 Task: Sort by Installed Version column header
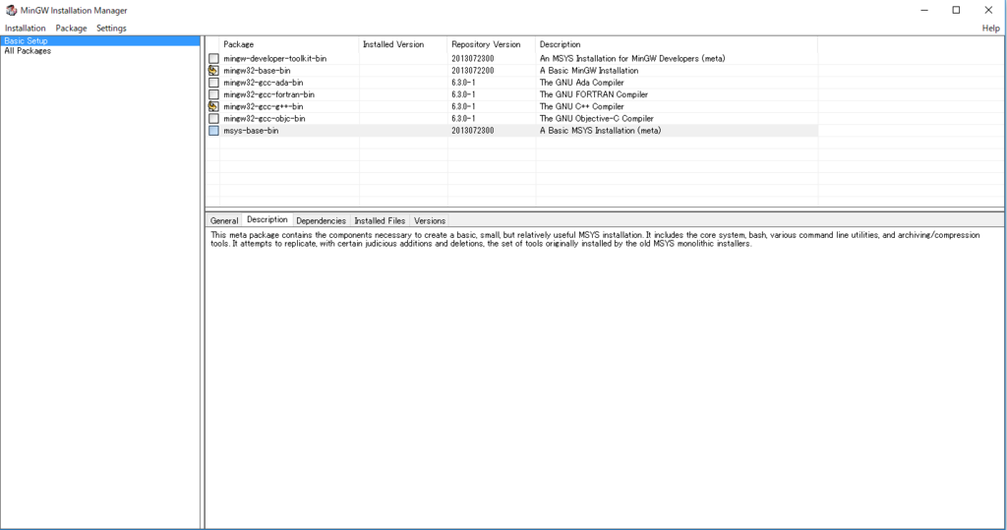point(403,44)
